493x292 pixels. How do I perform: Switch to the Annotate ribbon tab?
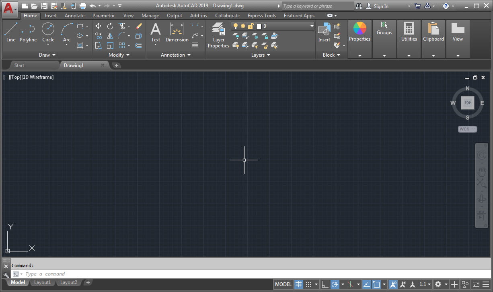pos(75,16)
